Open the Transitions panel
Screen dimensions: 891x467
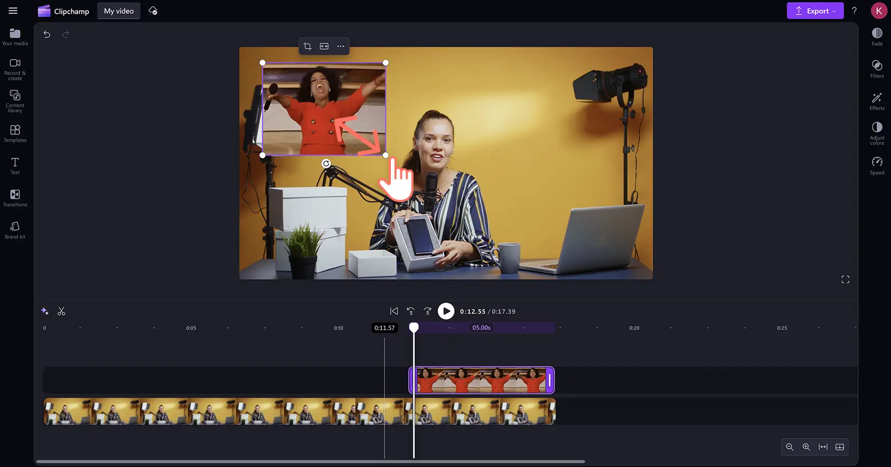click(15, 198)
